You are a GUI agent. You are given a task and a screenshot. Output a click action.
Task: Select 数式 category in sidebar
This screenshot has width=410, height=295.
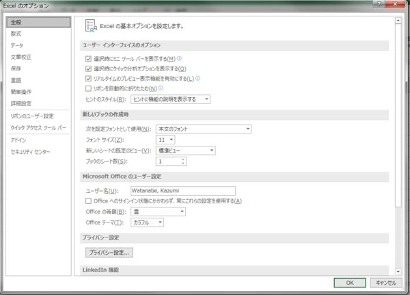click(16, 34)
